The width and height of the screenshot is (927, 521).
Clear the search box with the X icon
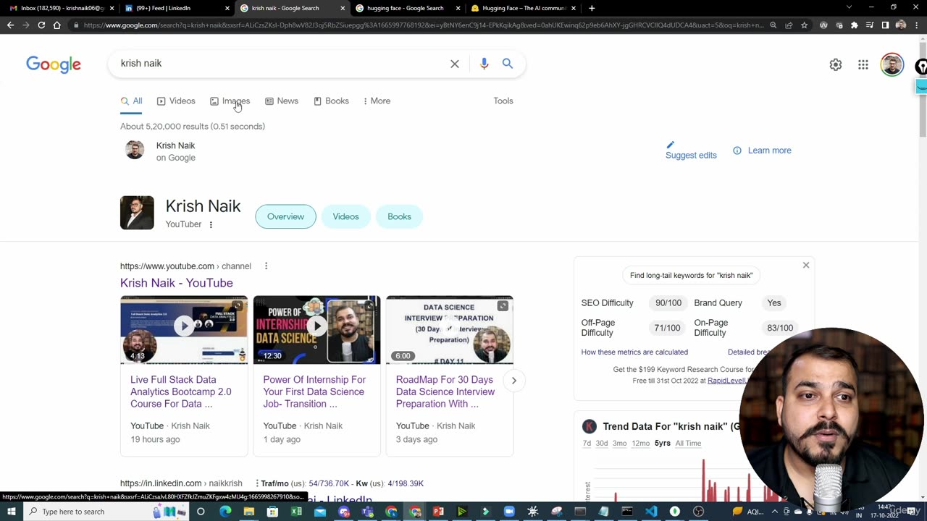[455, 64]
